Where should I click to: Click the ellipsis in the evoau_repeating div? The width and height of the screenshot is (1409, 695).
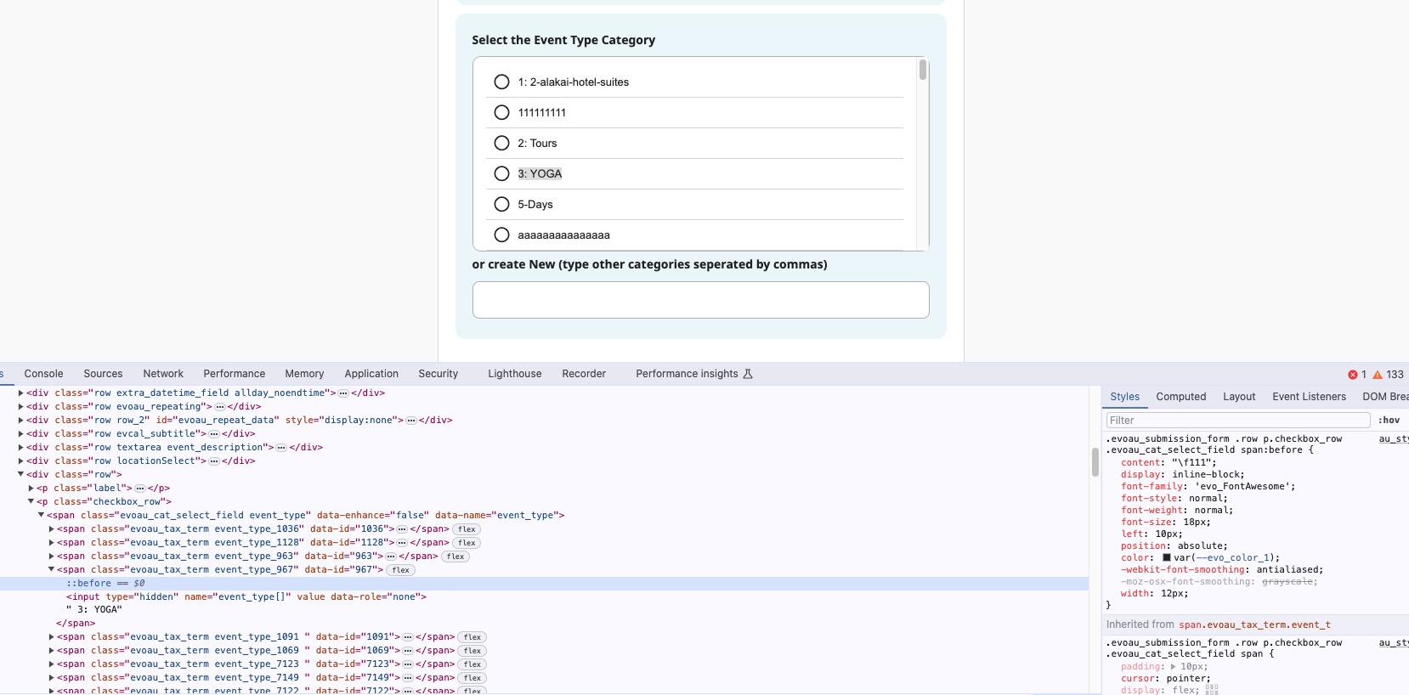pyautogui.click(x=220, y=407)
